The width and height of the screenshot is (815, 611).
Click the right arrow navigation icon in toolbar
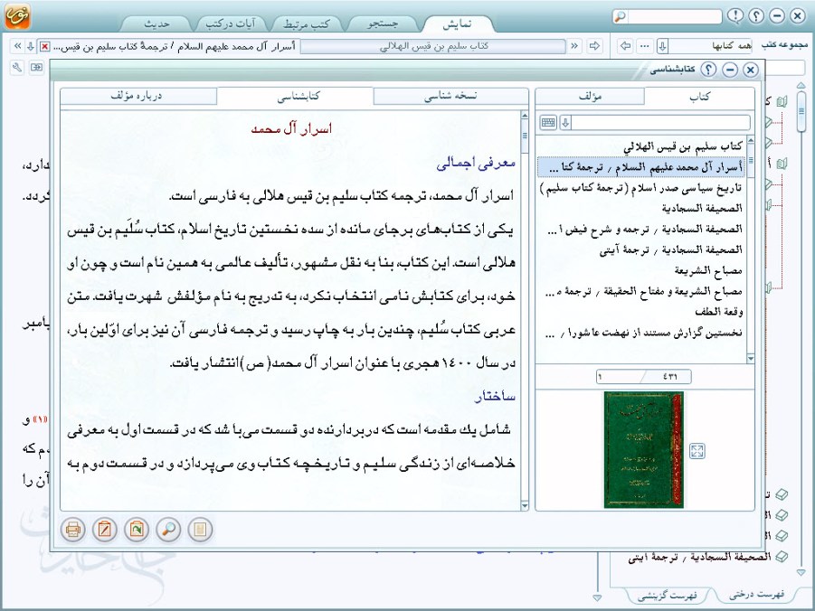594,46
